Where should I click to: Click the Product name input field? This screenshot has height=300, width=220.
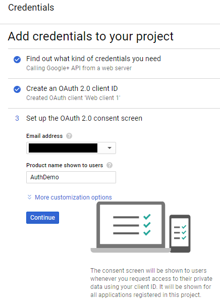tap(71, 177)
